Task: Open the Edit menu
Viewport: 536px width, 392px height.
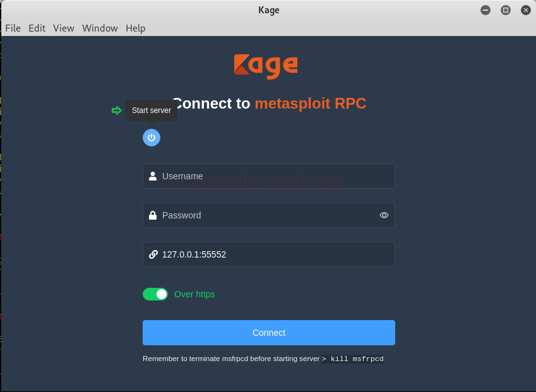Action: (37, 28)
